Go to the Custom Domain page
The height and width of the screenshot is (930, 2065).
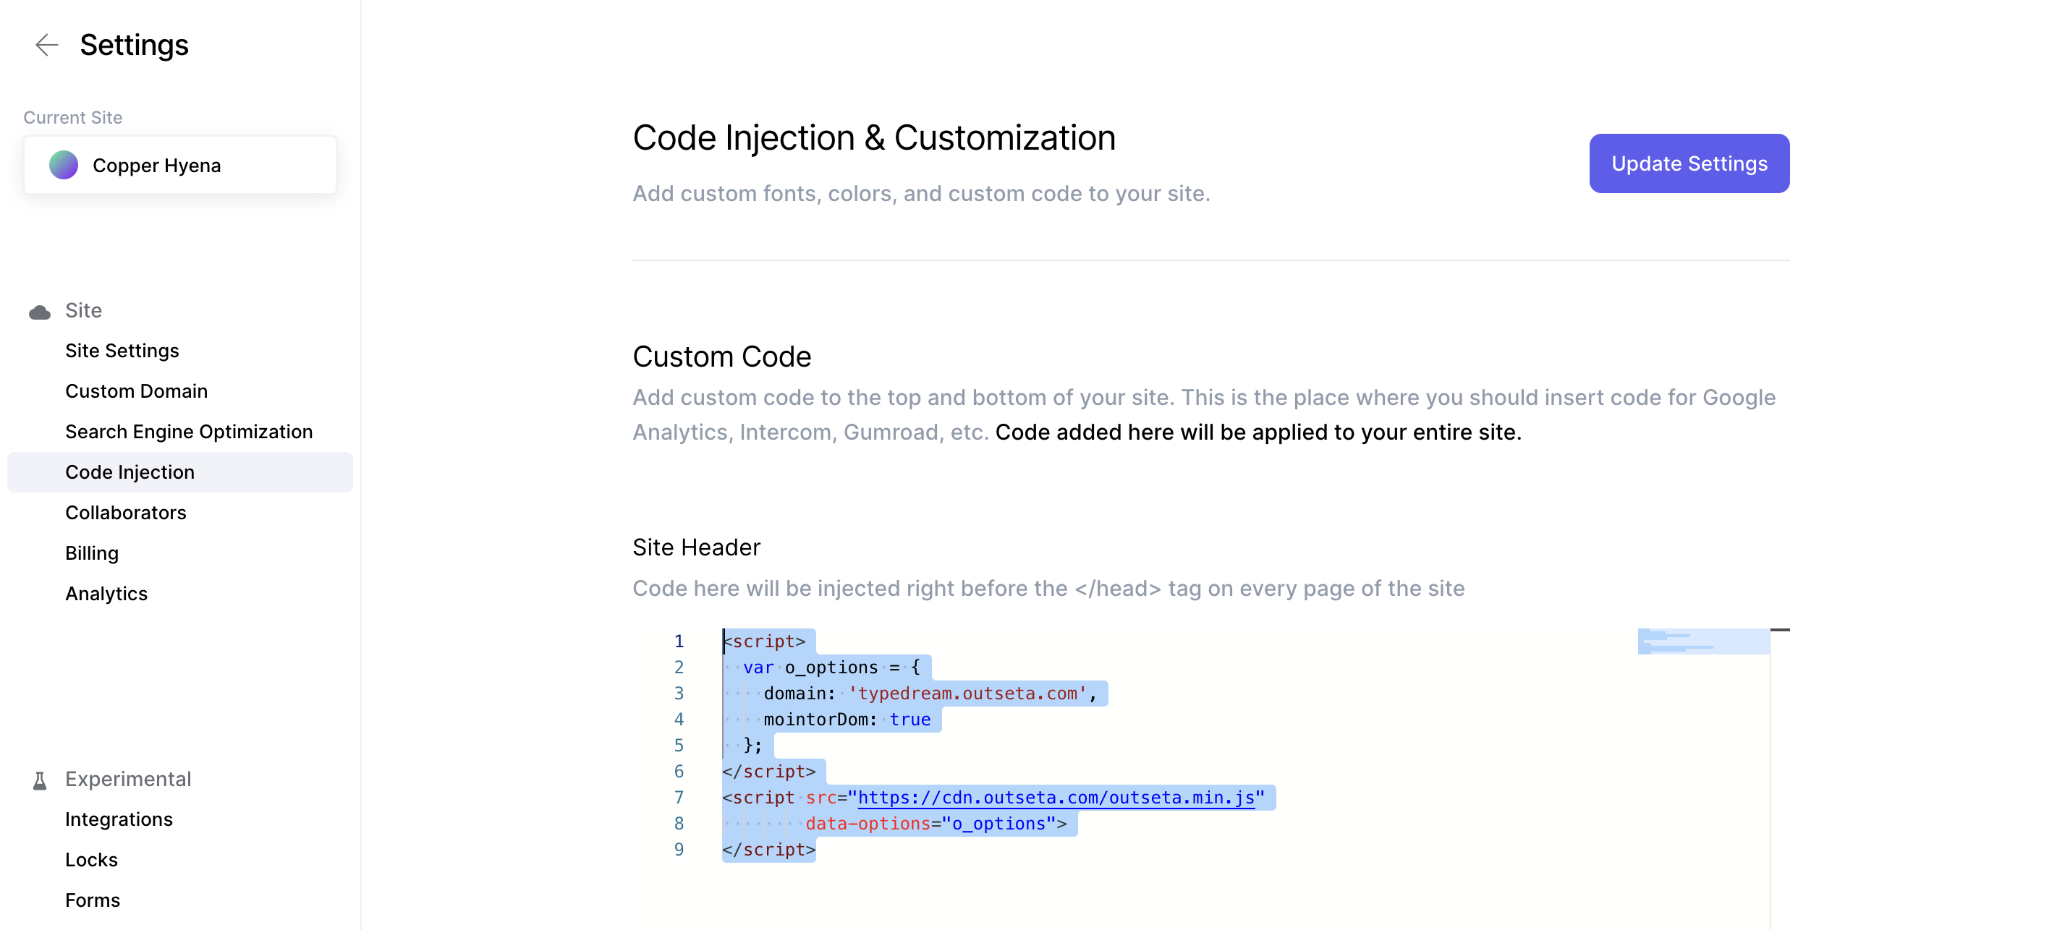click(136, 391)
